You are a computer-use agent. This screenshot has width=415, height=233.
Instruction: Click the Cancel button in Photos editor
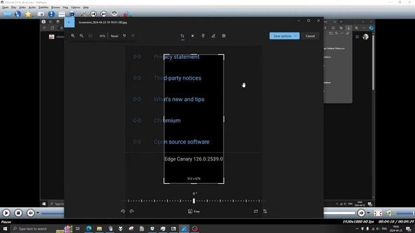click(x=310, y=36)
